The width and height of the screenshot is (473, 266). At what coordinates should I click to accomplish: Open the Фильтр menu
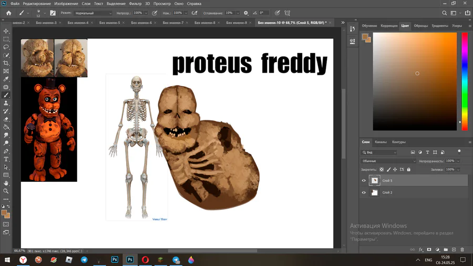(x=135, y=4)
